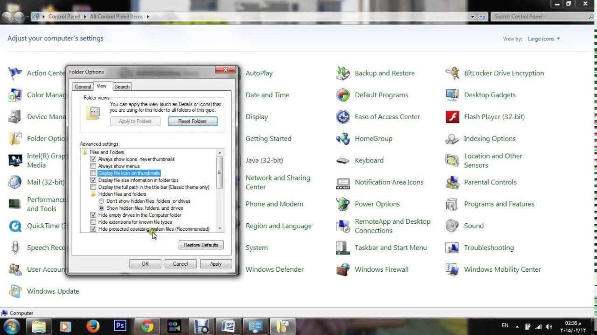Uncheck Hide empty drives in the Computer folder
The height and width of the screenshot is (335, 597).
click(94, 215)
